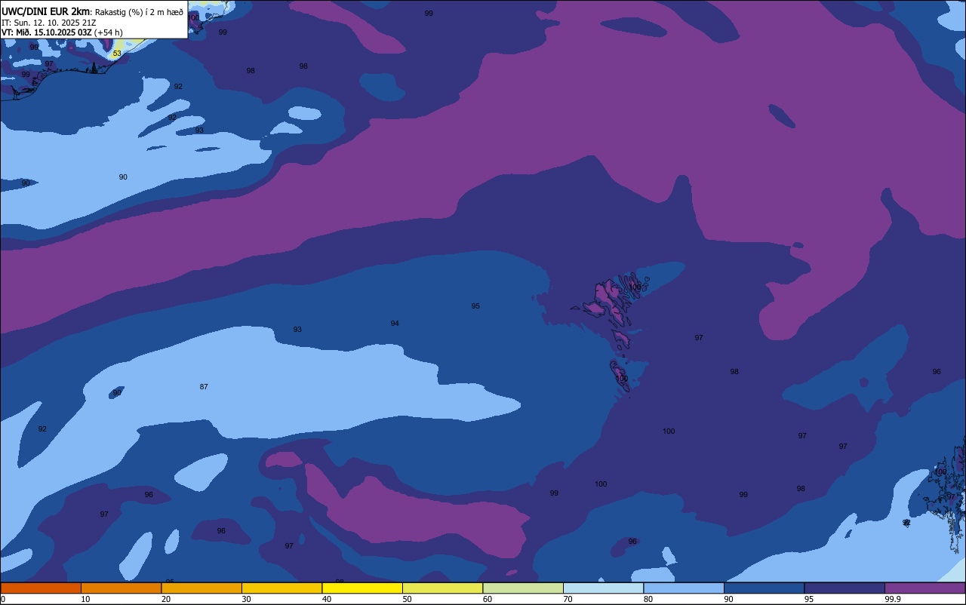Click the 95–99.9 dark indigo legend swatch
This screenshot has height=605, width=966.
pos(844,588)
